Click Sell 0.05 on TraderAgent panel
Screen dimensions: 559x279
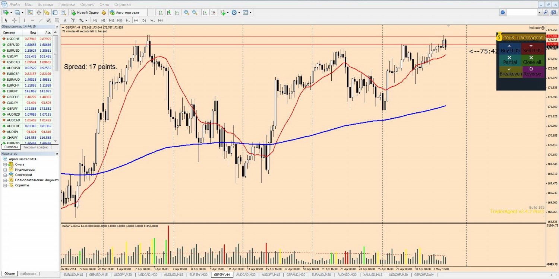533,49
